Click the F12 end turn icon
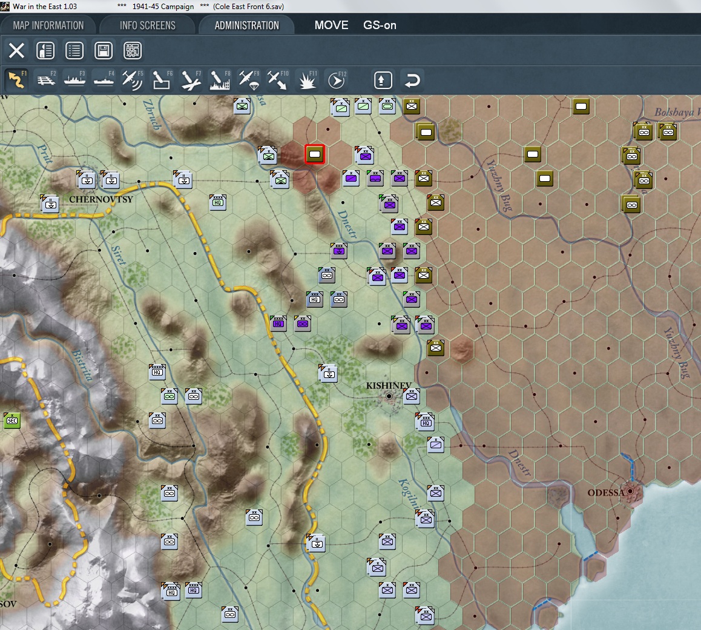The image size is (701, 630). click(x=336, y=81)
